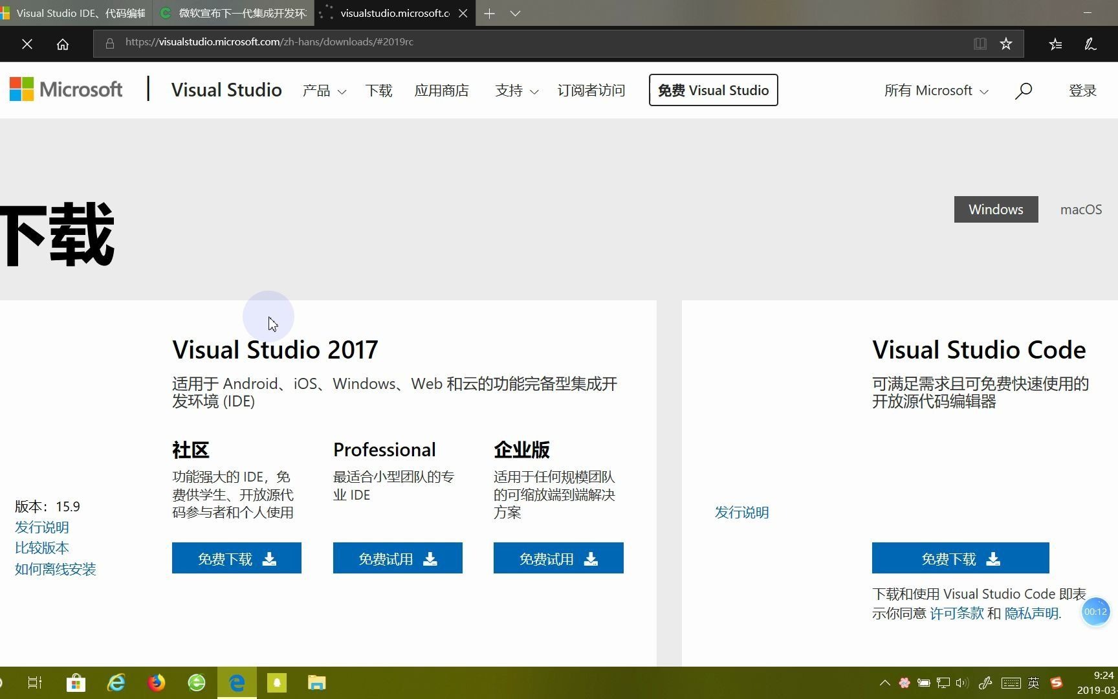Expand the 支持 menu
This screenshot has width=1118, height=699.
coord(516,91)
